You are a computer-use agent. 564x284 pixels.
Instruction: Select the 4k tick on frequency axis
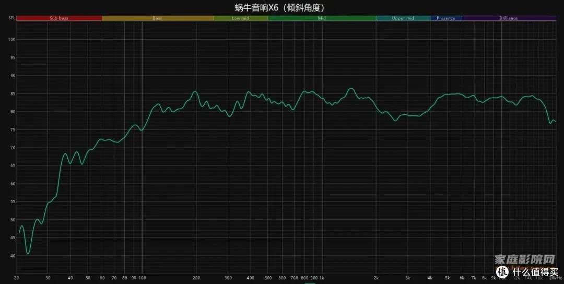point(430,278)
